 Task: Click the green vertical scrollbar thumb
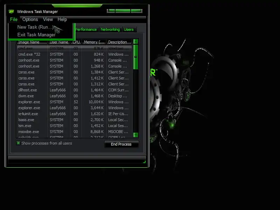pos(135,57)
